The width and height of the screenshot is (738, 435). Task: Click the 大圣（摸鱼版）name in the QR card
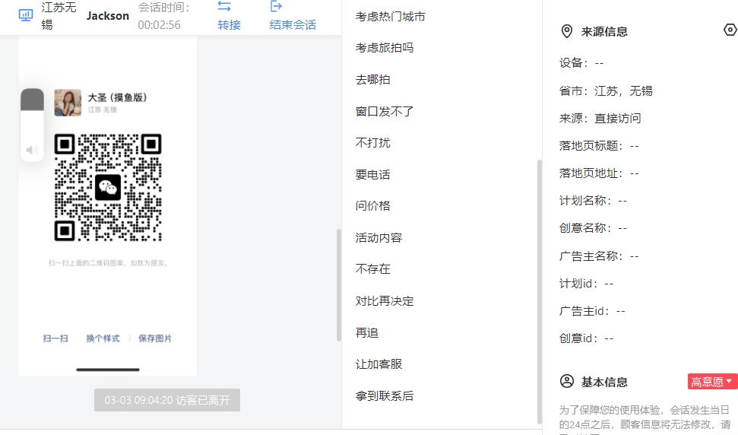click(x=118, y=97)
